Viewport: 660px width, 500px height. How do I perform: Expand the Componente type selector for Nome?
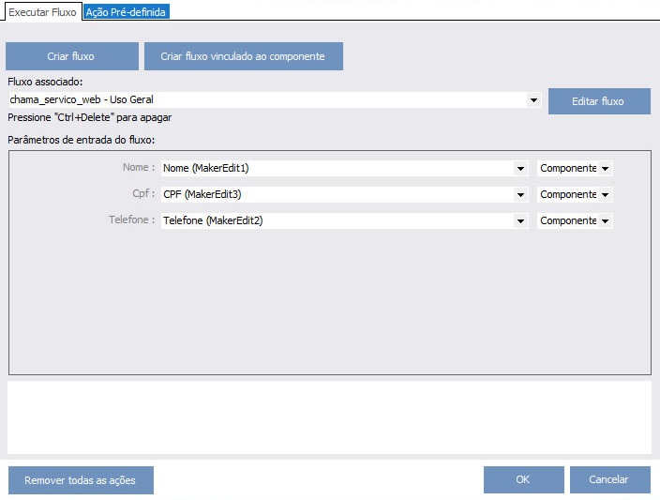pos(606,169)
